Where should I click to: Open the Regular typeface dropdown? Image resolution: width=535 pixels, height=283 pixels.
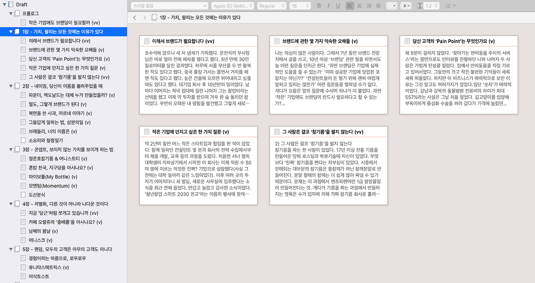click(x=273, y=5)
